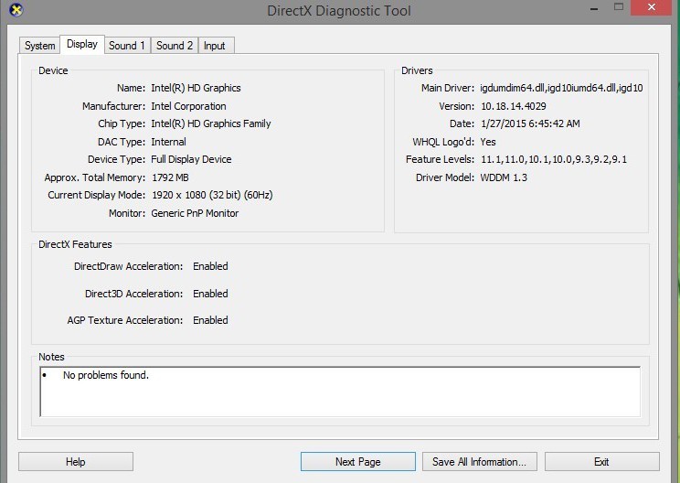Minimize the DirectX Diagnostic Tool window

pyautogui.click(x=594, y=8)
